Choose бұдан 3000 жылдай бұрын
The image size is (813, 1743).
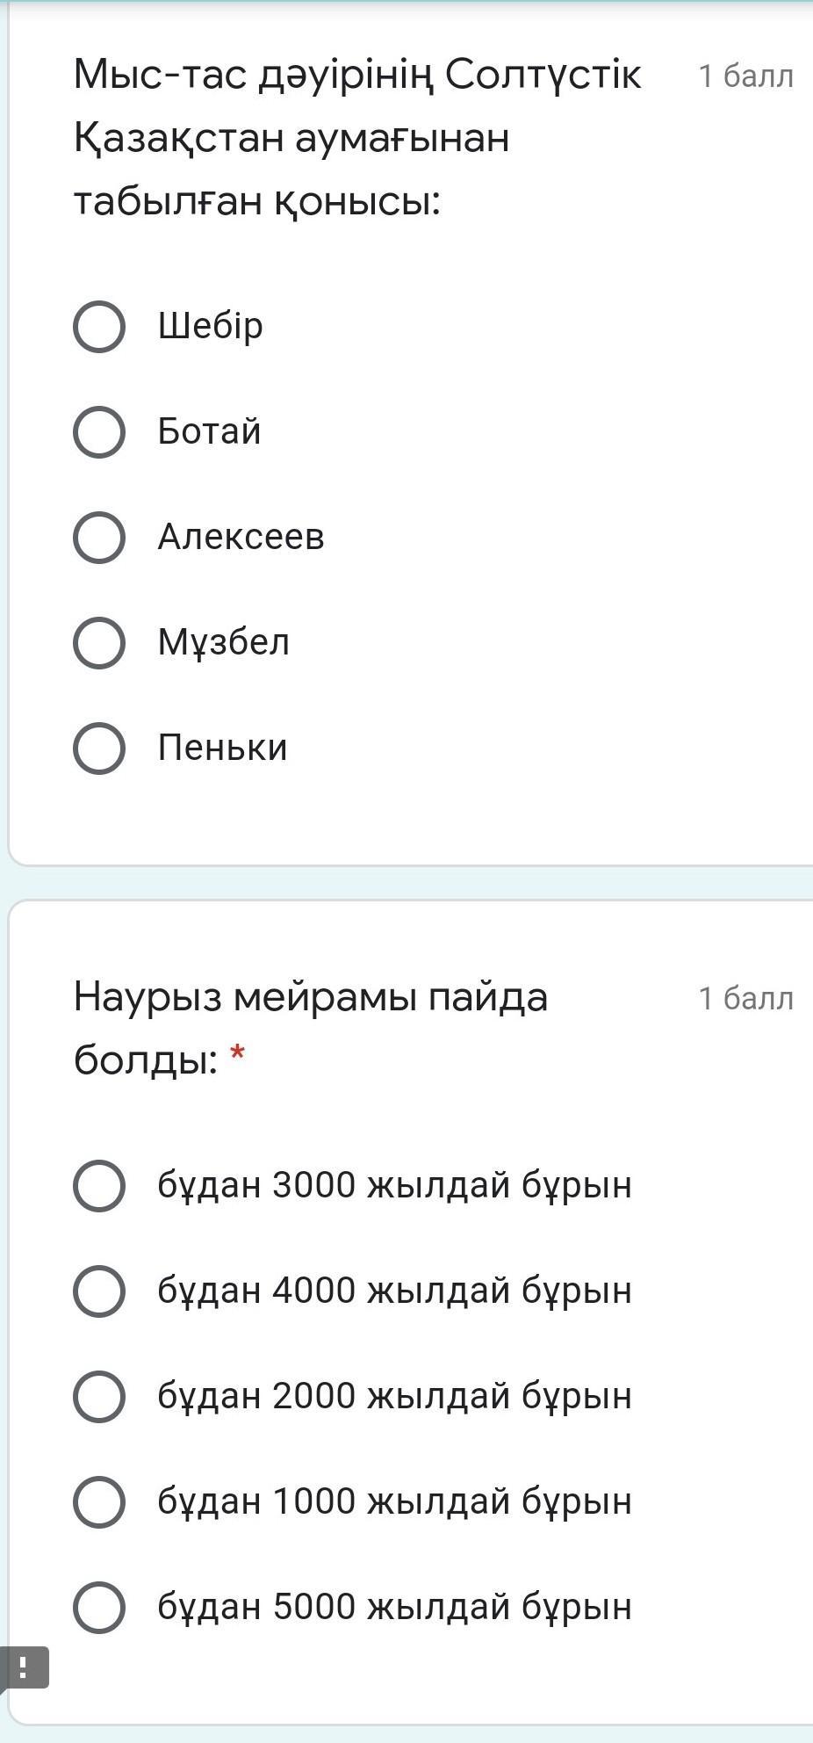click(x=98, y=1186)
